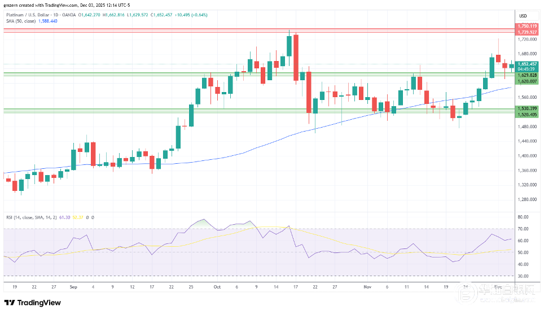Click the 1,750.119 red price label
544x314 pixels.
527,26
